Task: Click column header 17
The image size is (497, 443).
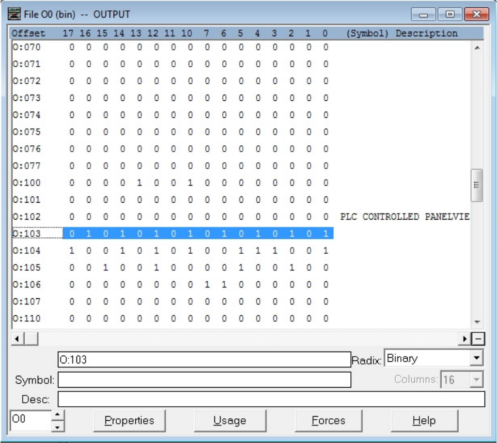Action: [68, 33]
